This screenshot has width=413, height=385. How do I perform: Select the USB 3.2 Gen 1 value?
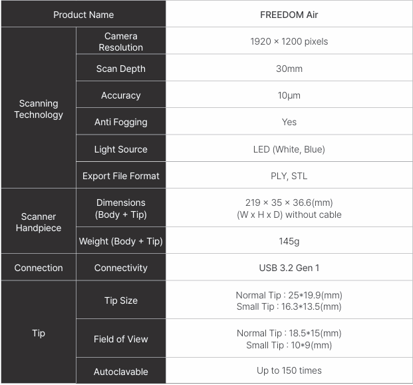tap(289, 268)
